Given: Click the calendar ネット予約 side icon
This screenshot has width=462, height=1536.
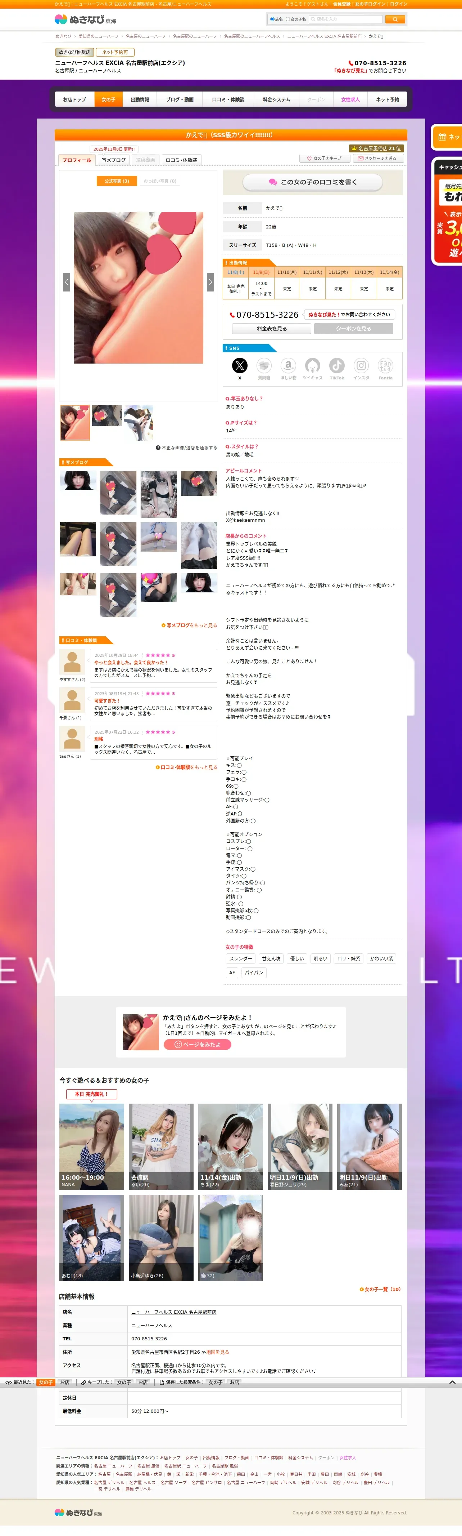Looking at the screenshot, I should coord(442,137).
